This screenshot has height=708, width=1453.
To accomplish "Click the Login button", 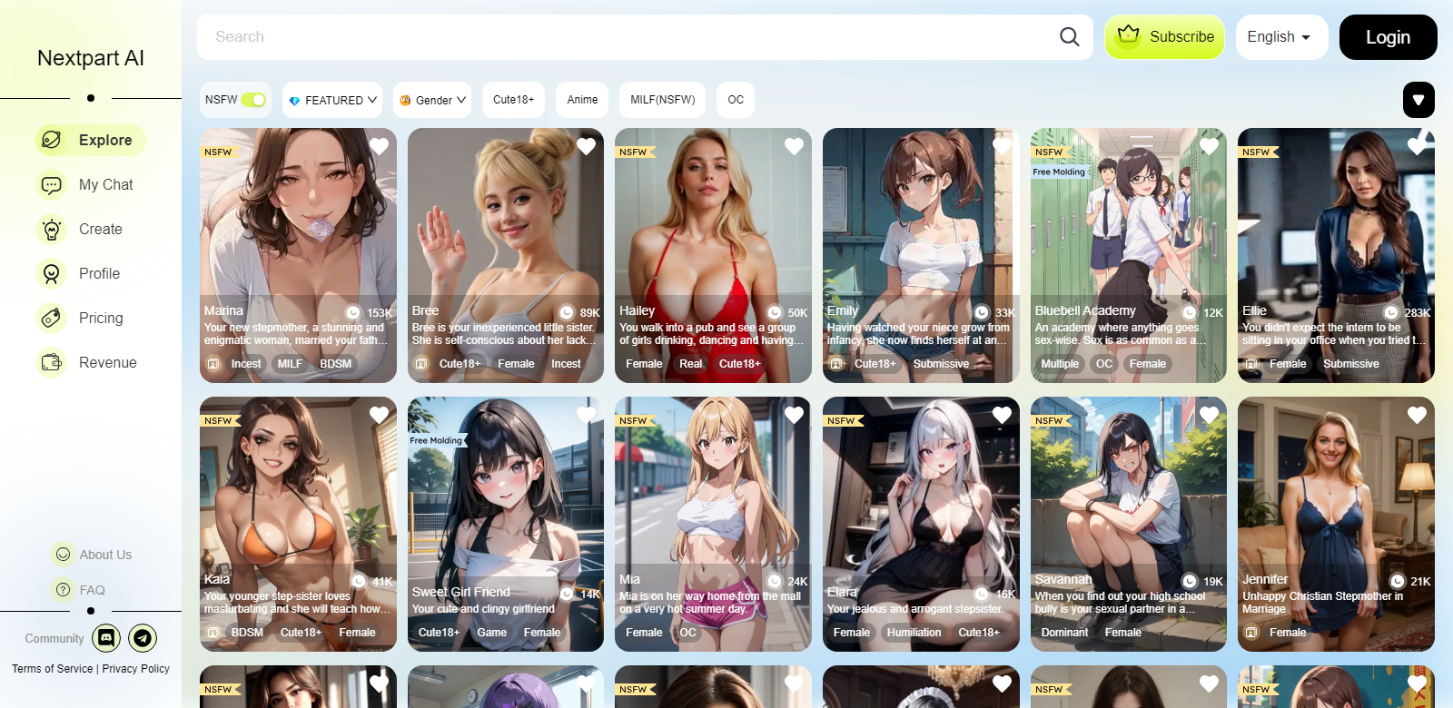I will point(1388,37).
